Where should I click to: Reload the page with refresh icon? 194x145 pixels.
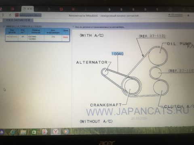pyautogui.click(x=10, y=15)
